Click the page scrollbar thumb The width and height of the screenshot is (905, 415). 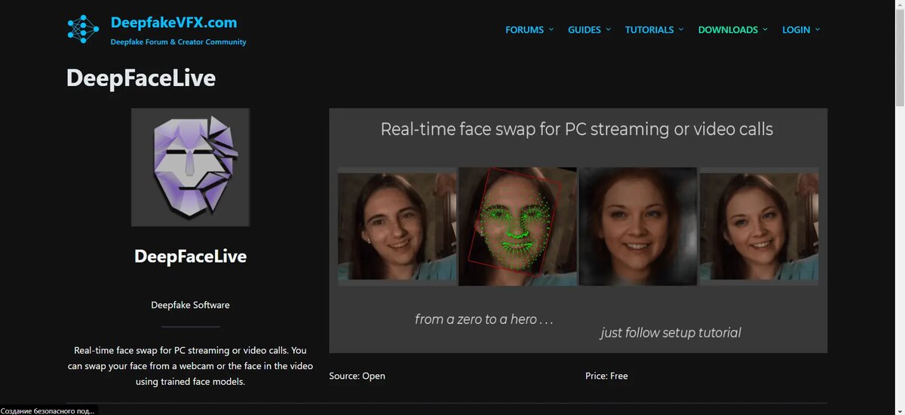pos(899,59)
